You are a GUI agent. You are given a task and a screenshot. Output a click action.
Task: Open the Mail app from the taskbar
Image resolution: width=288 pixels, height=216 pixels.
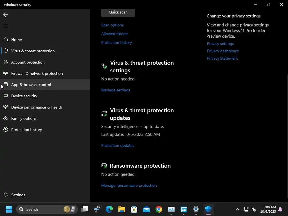click(x=146, y=209)
